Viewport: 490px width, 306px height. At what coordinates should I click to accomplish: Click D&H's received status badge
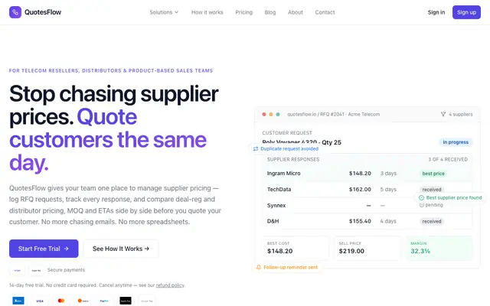pos(432,221)
